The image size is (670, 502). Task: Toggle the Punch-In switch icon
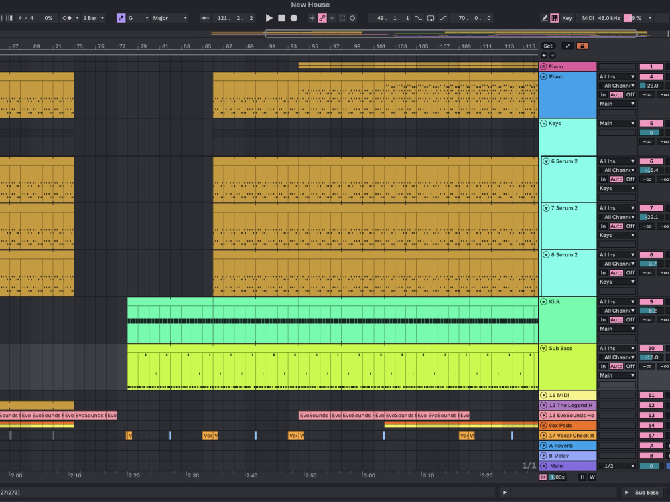(x=418, y=18)
